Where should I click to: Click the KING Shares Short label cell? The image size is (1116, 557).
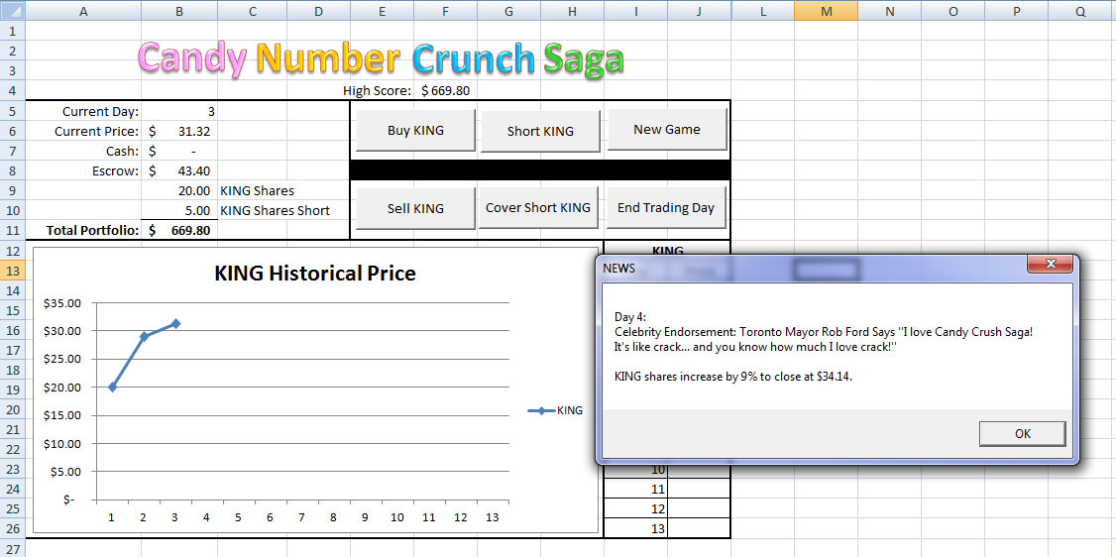(x=275, y=210)
